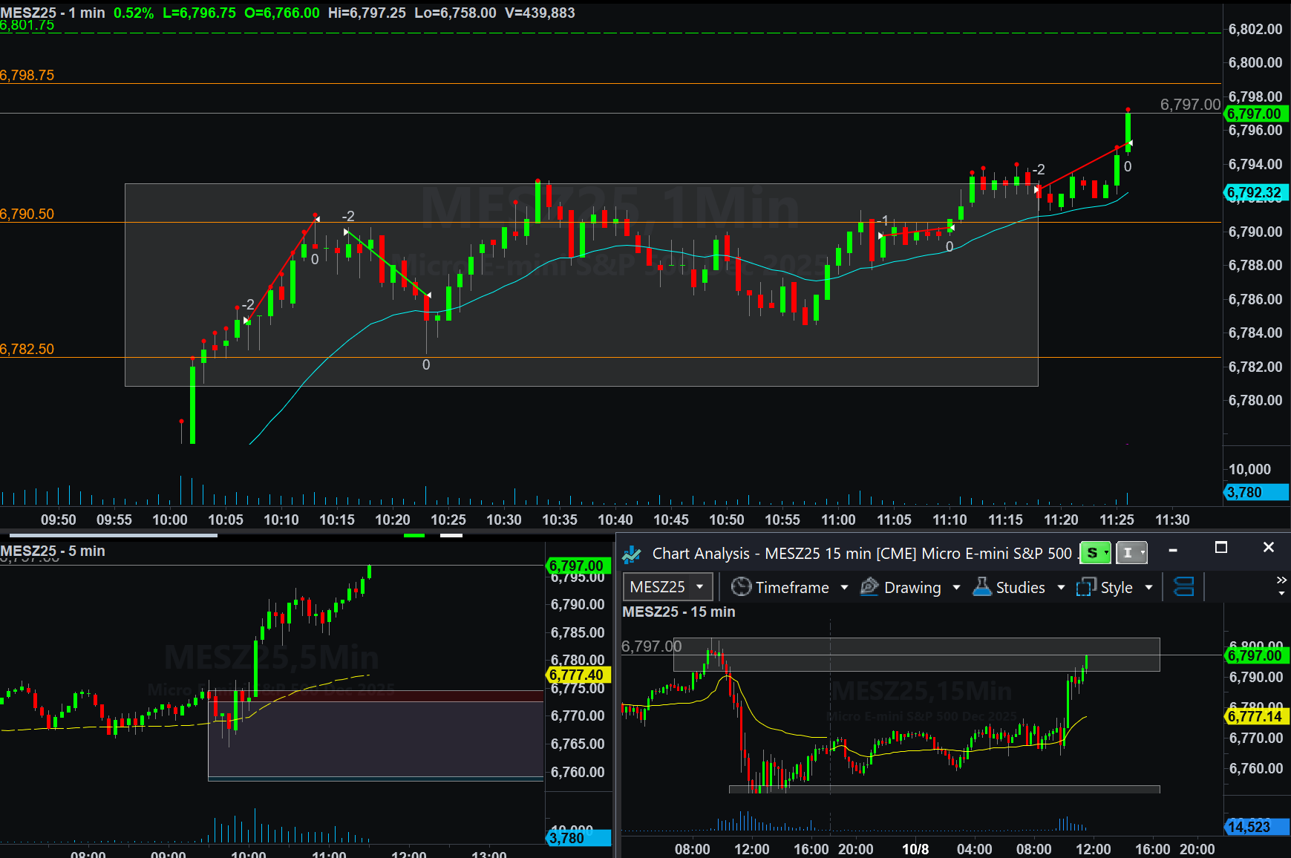Open the Style menu

coord(1116,587)
